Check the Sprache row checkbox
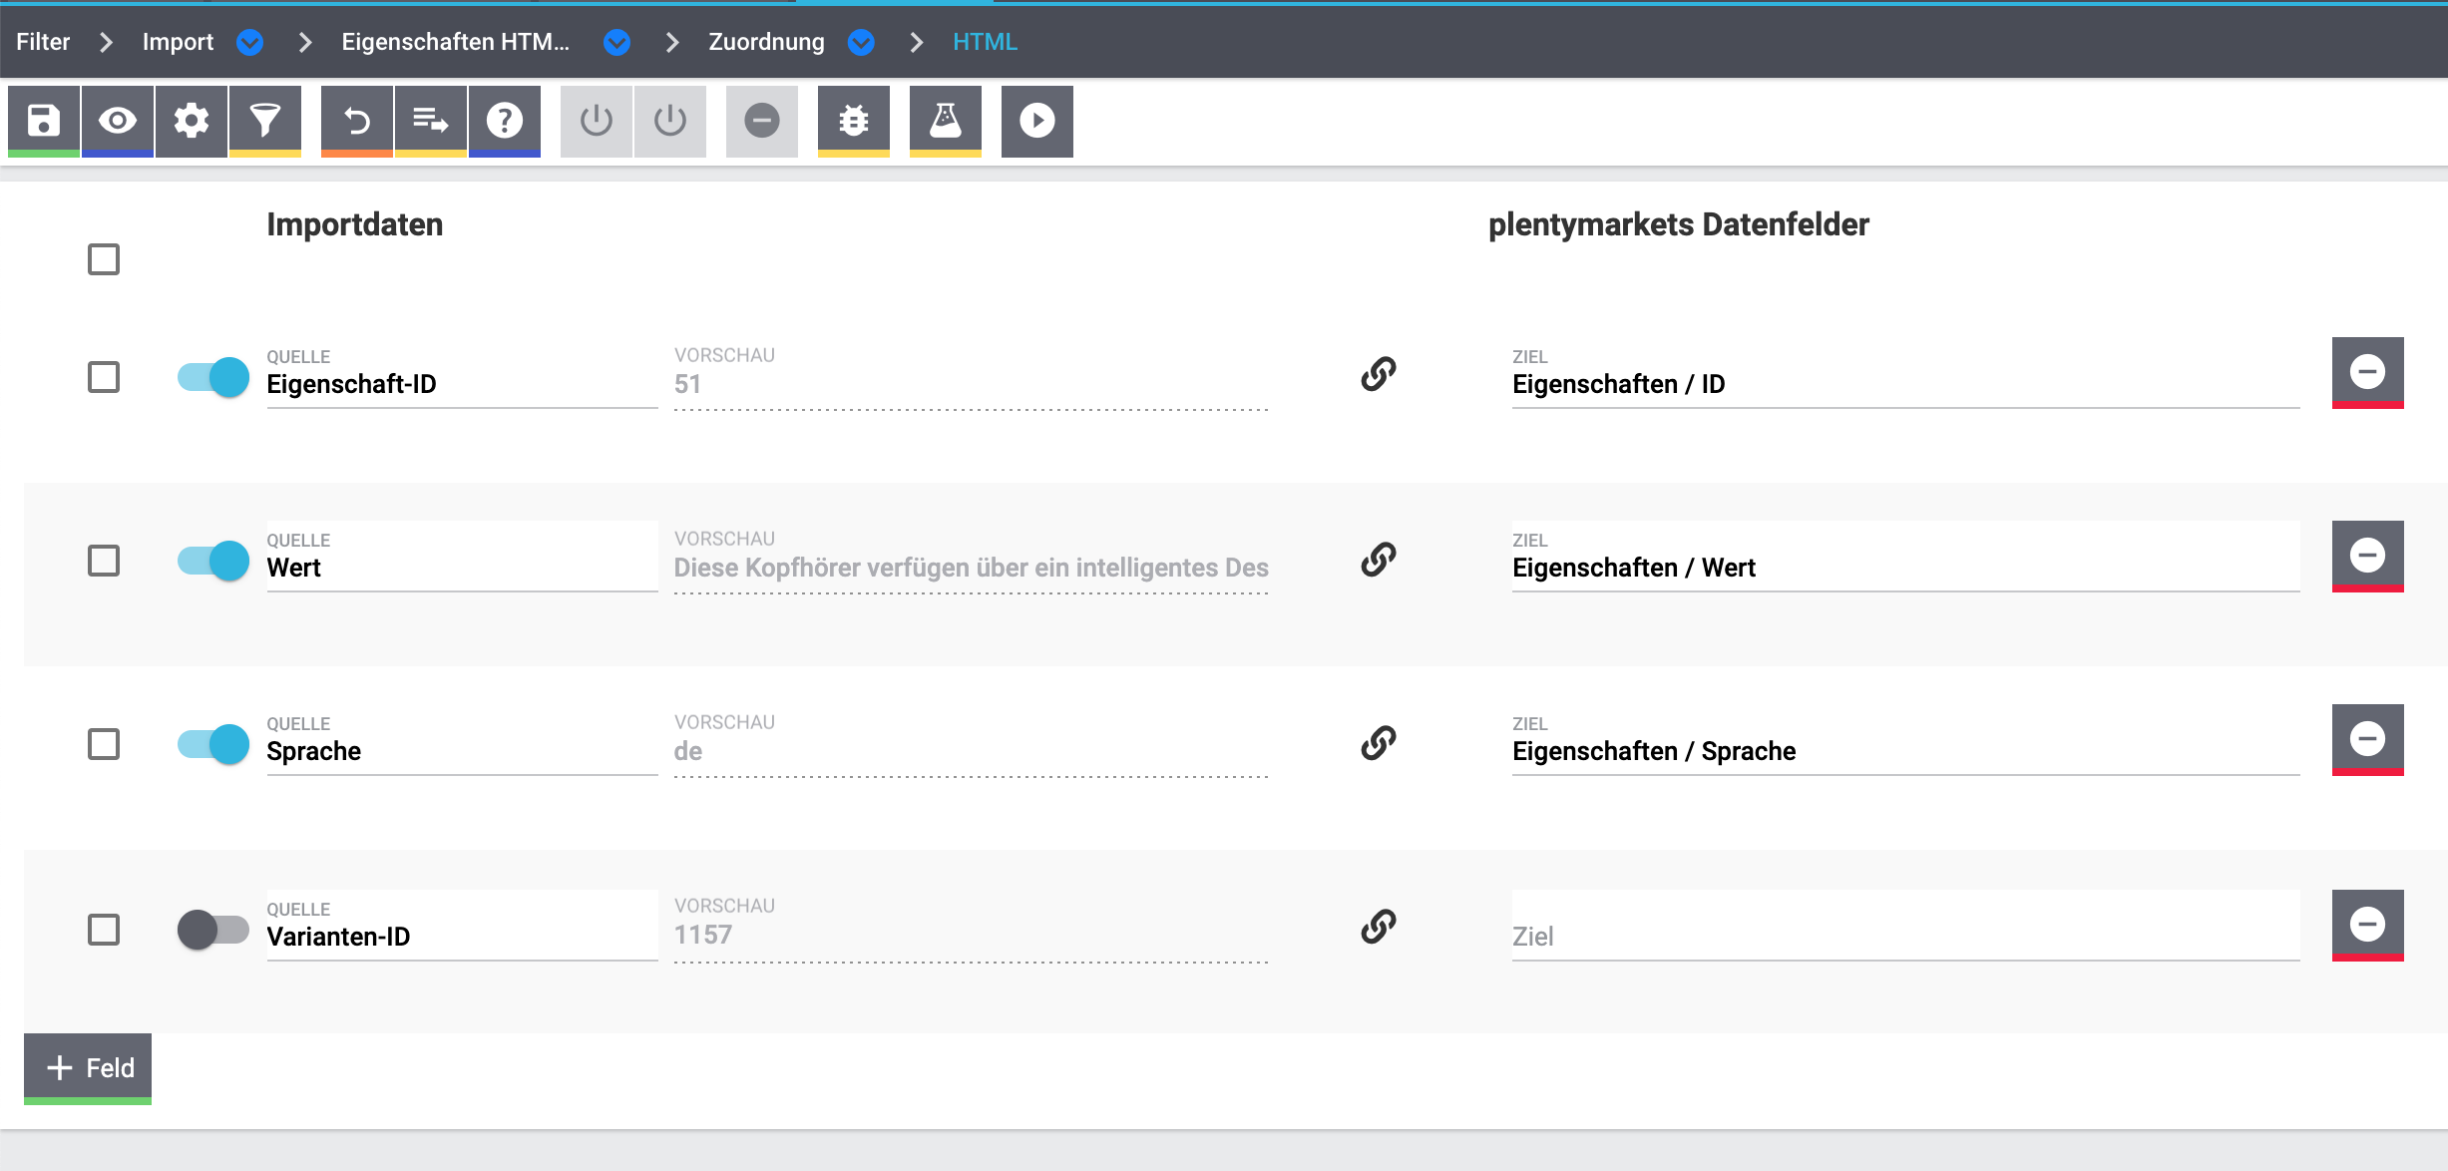2448x1171 pixels. tap(104, 744)
